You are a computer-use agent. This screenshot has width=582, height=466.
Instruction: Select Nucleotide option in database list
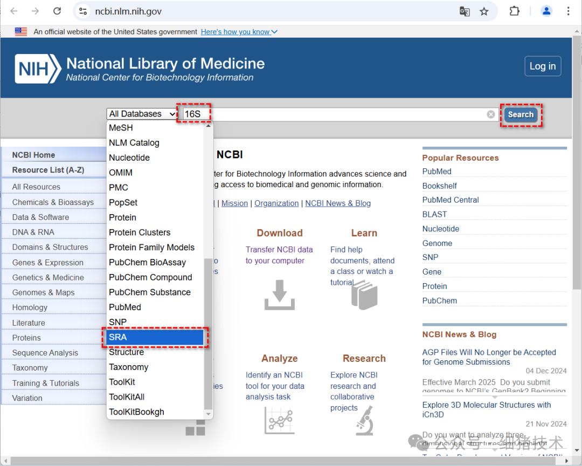click(129, 158)
